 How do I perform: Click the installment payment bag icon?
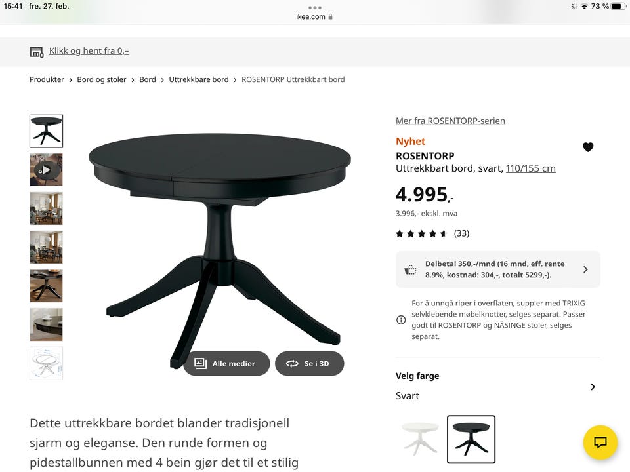(x=410, y=269)
